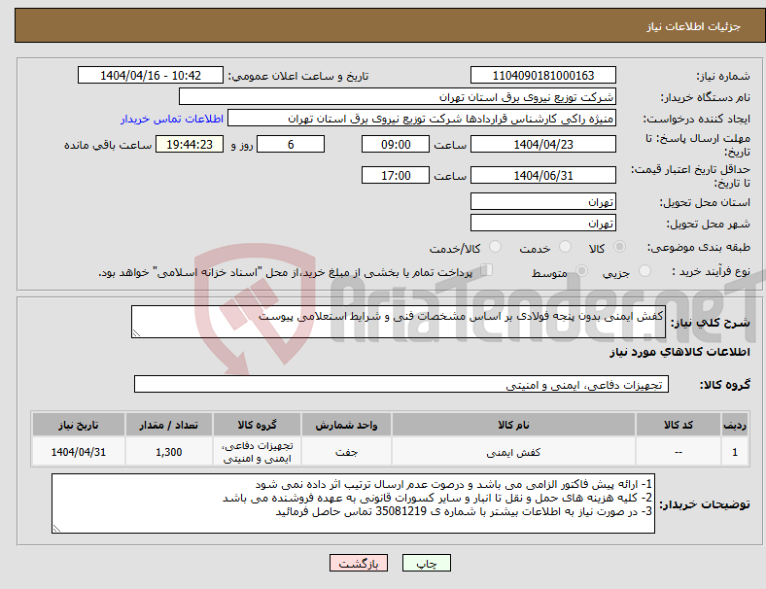
Task: Click the table cell تجهیزات دفاعی، ایمنی و امنیتی
Action: tap(257, 452)
